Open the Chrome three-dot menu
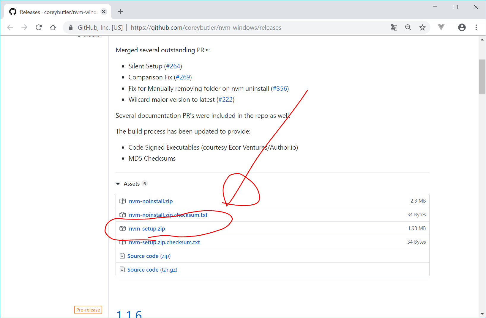The image size is (486, 318). [x=476, y=28]
